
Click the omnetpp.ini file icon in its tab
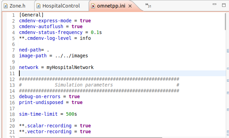click(93, 6)
